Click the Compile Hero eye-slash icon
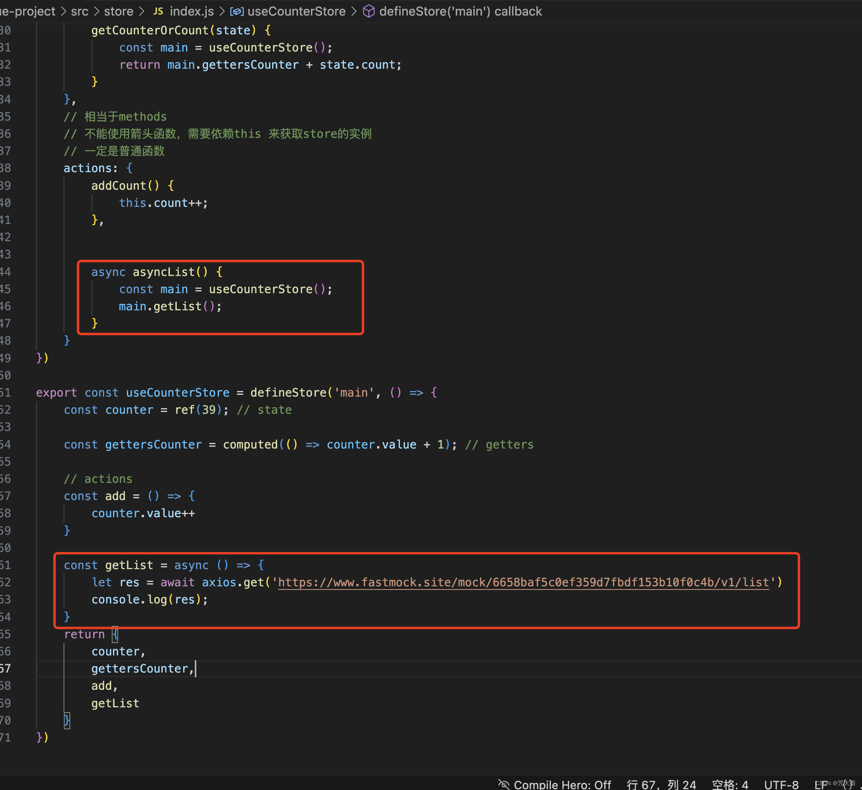The image size is (862, 790). (504, 784)
